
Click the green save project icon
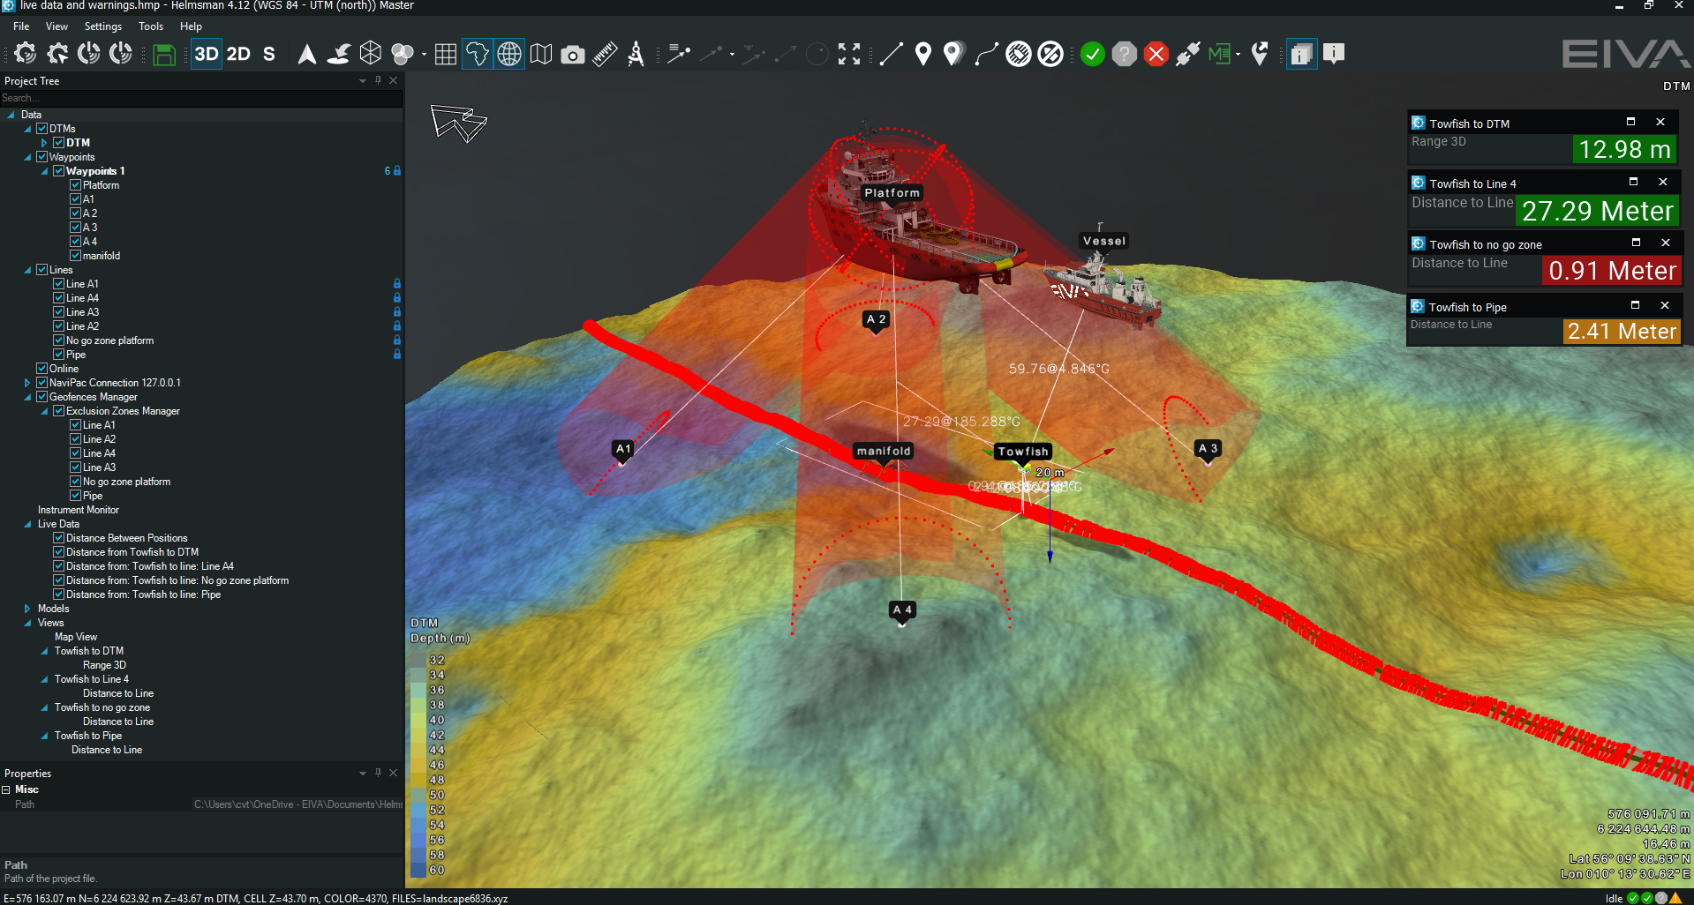click(x=163, y=55)
